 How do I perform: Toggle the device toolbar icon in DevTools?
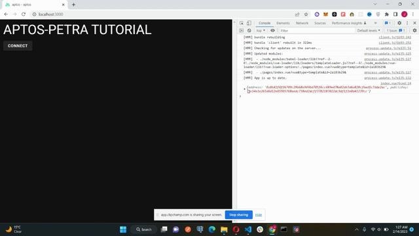249,24
